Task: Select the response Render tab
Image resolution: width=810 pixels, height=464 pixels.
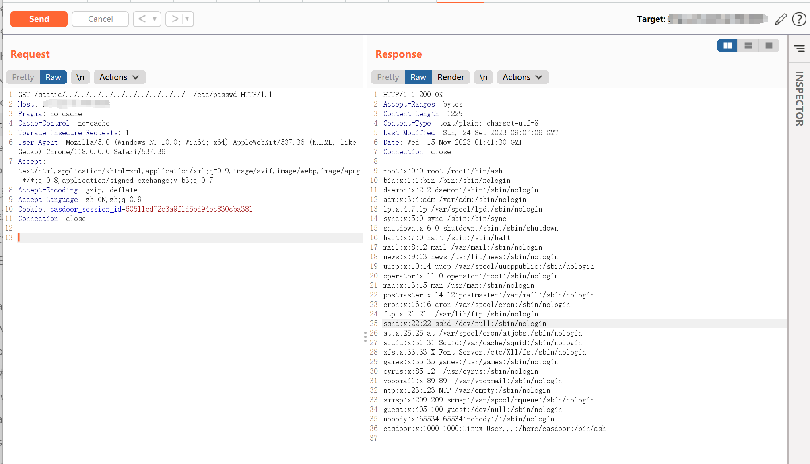Action: coord(451,77)
